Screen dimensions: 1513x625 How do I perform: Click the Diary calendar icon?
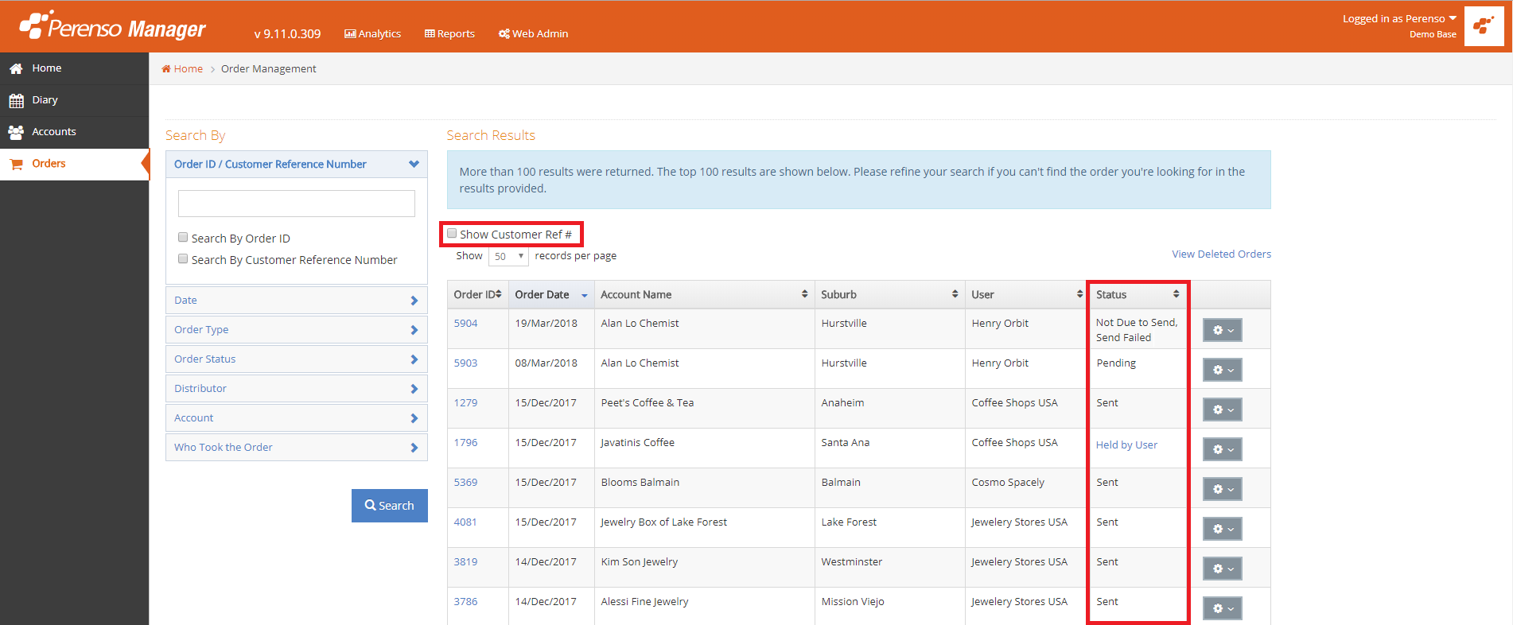(16, 100)
